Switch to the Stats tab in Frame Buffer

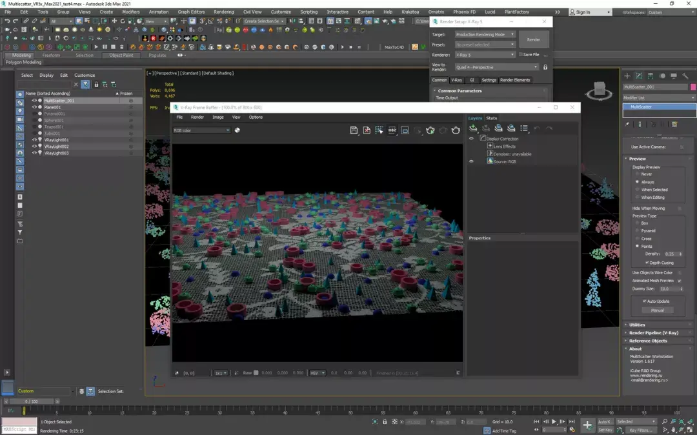pos(492,118)
